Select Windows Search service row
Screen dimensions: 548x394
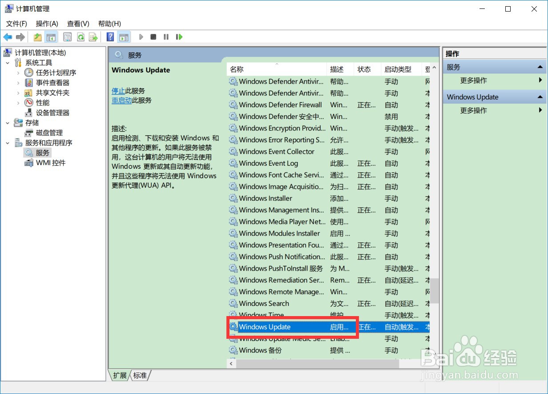[x=328, y=304]
